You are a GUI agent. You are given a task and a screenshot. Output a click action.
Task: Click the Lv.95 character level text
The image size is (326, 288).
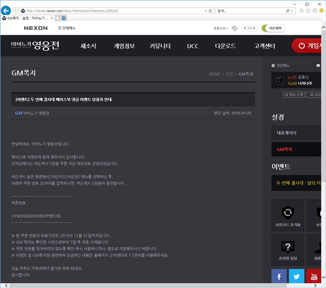click(292, 77)
